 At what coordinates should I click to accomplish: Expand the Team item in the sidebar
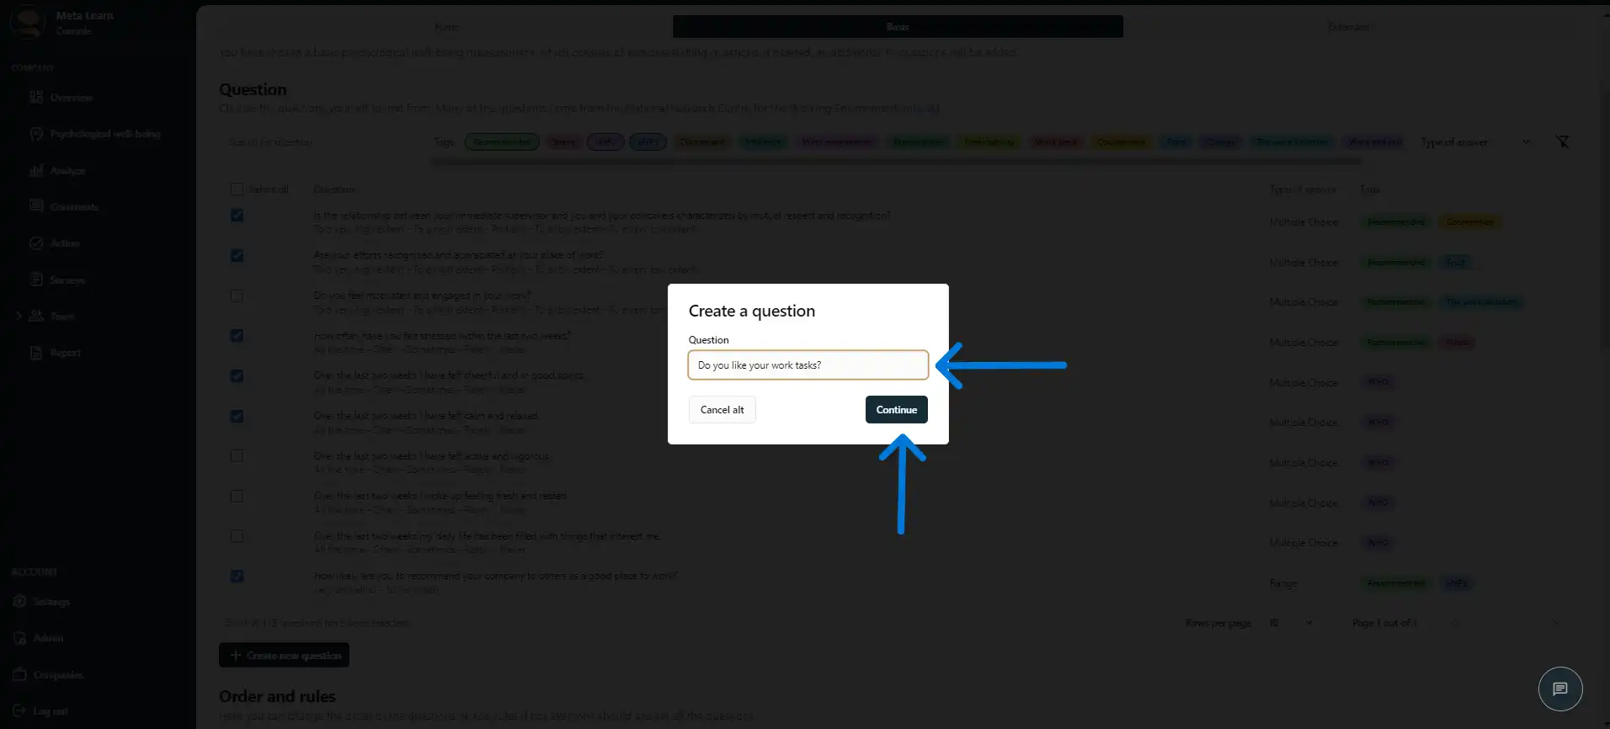coord(19,317)
